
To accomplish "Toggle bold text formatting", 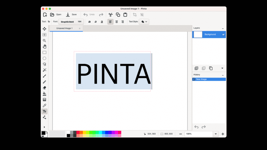I will point(89,22).
